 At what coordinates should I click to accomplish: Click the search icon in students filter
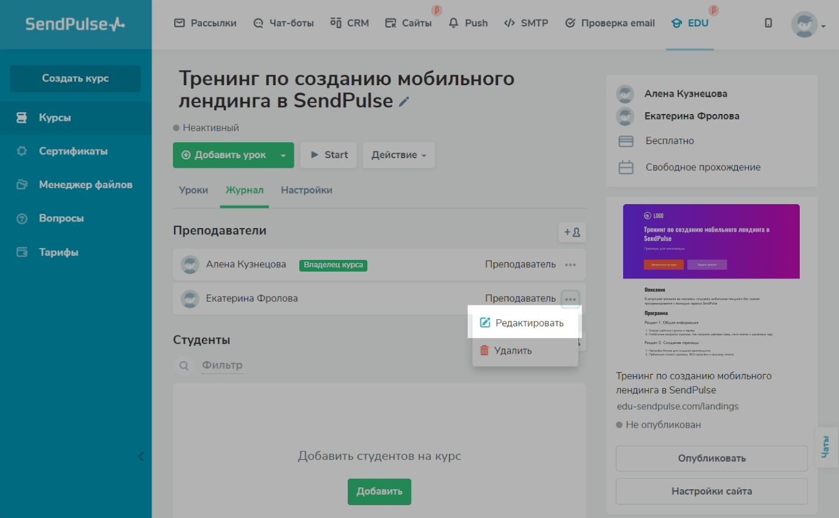point(183,366)
